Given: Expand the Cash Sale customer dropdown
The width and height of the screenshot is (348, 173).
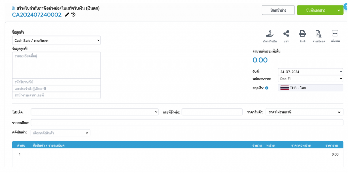Looking at the screenshot, I should point(56,40).
